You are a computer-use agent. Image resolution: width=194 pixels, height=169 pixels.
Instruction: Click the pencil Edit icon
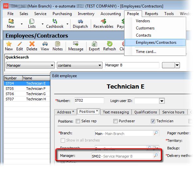click(x=20, y=44)
